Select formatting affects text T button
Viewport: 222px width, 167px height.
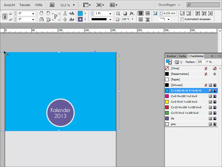point(181,62)
